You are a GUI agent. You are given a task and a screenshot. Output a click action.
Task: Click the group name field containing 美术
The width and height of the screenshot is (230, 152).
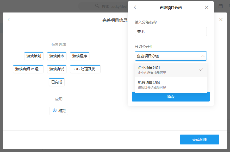click(171, 31)
